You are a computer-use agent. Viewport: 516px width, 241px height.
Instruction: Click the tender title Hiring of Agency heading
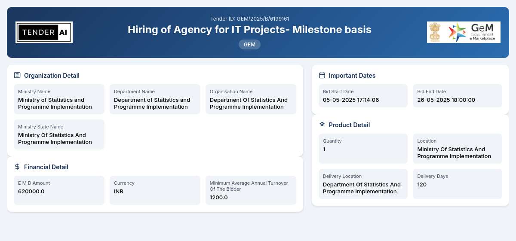click(x=249, y=30)
